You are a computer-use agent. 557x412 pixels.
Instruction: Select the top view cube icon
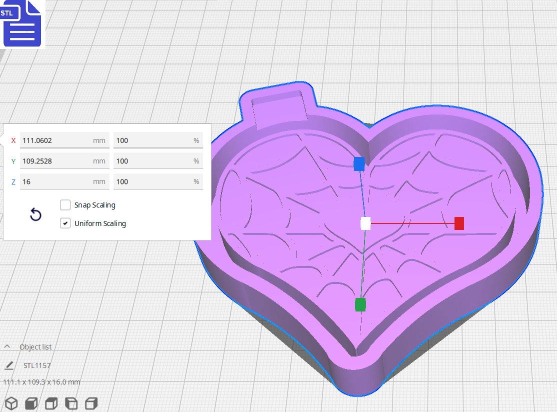[x=51, y=403]
